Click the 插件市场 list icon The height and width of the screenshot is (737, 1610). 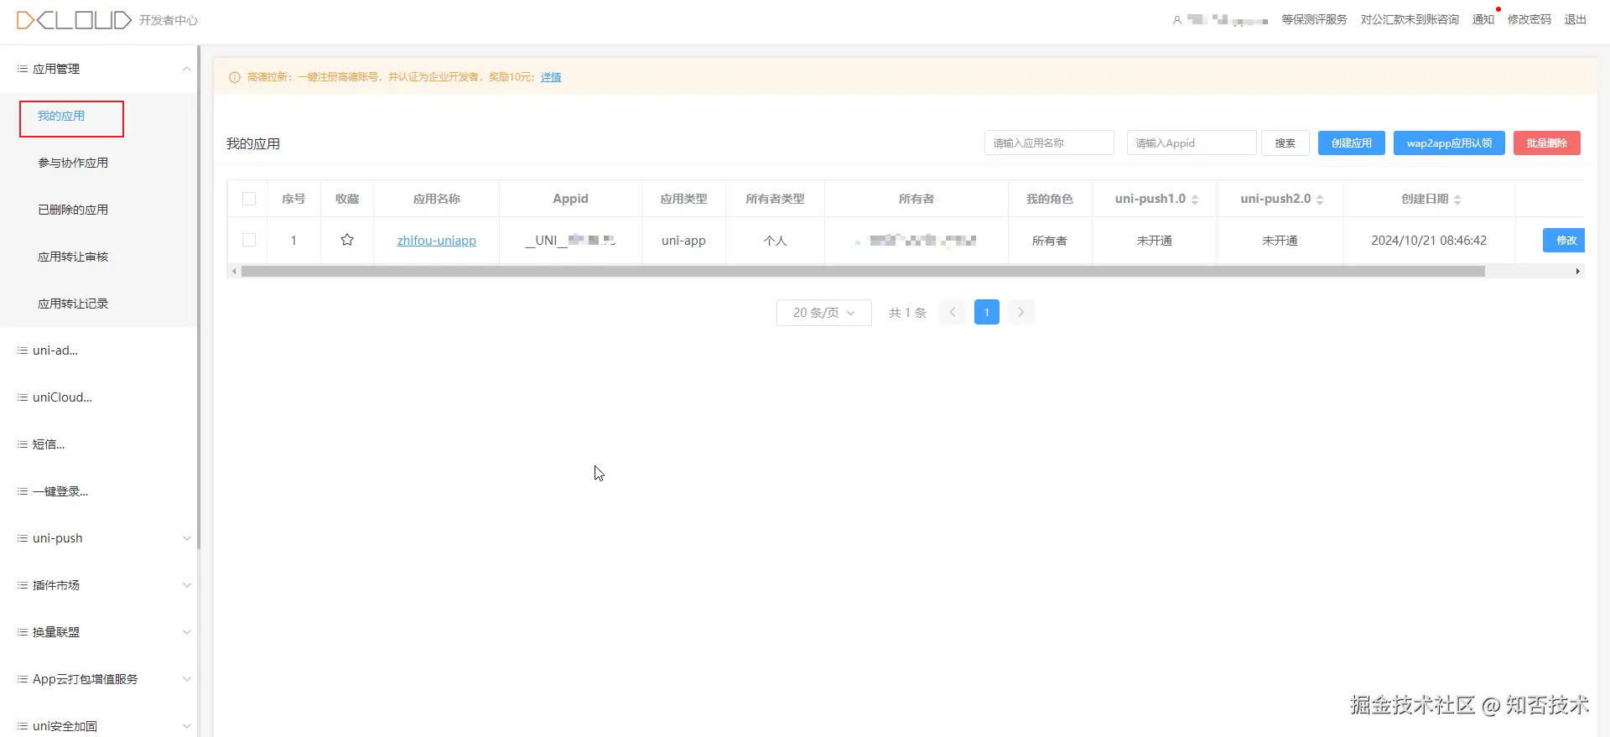click(22, 585)
